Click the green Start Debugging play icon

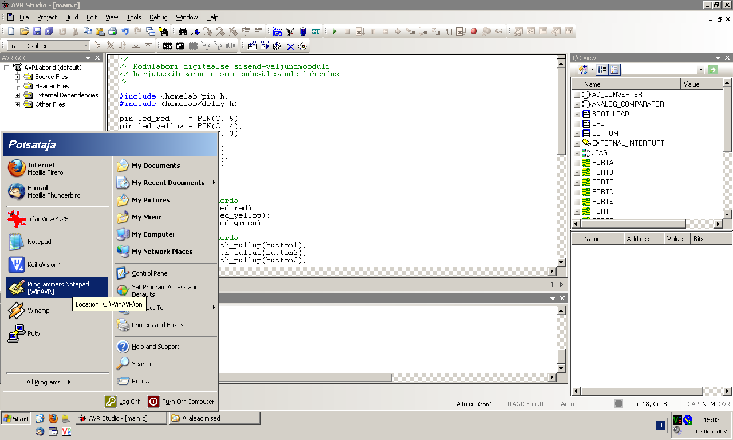334,32
